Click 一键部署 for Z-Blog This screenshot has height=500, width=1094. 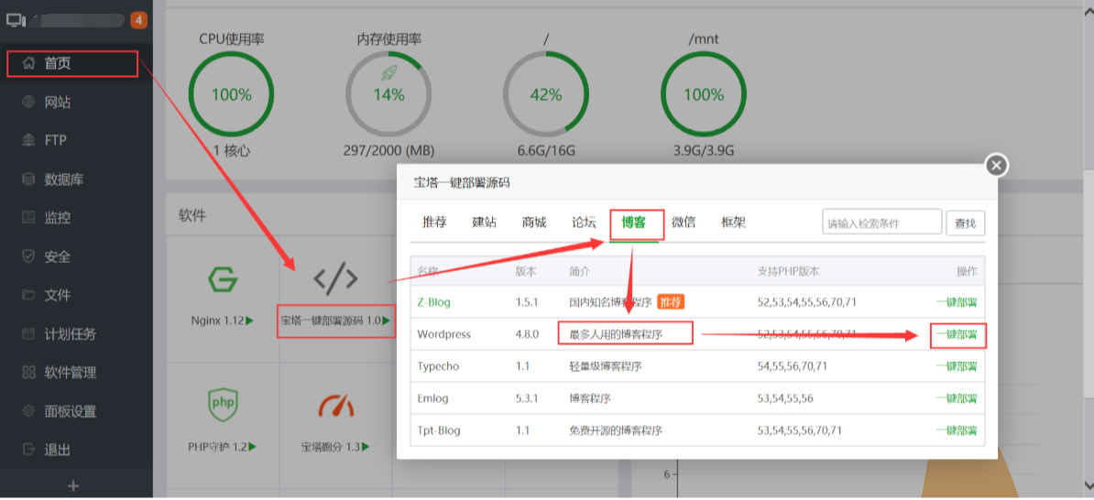(956, 302)
